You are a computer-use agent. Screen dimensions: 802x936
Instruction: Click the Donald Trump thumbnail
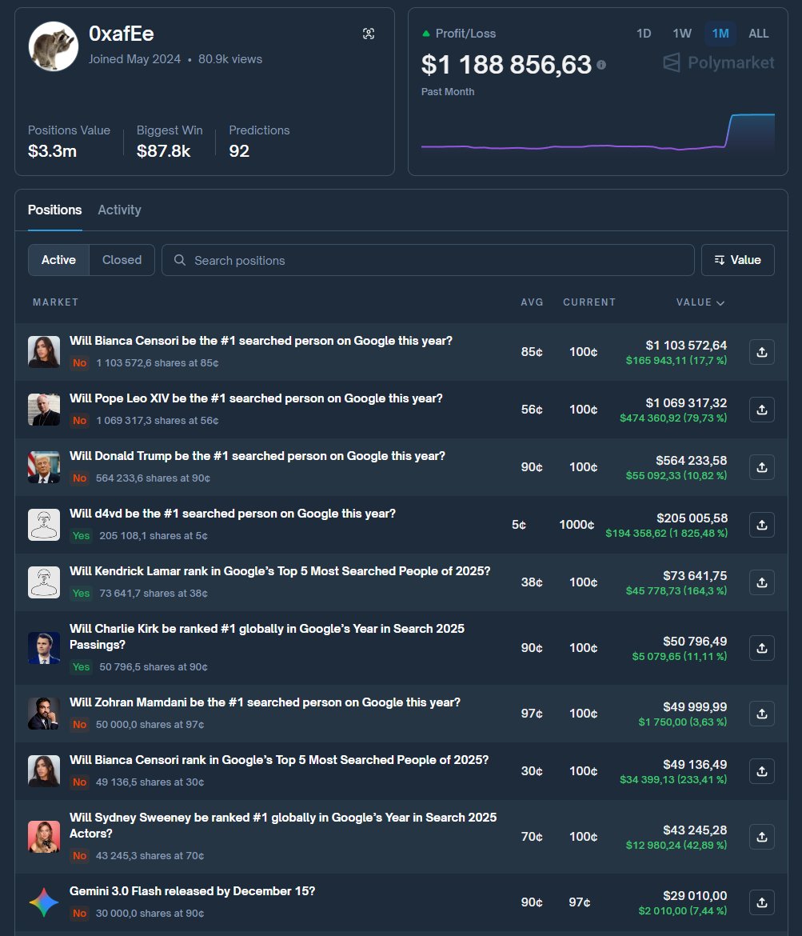pos(44,467)
